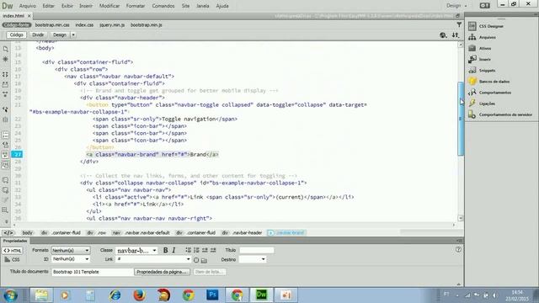
Task: Click the scroll down arrow of code view
Action: point(461,218)
